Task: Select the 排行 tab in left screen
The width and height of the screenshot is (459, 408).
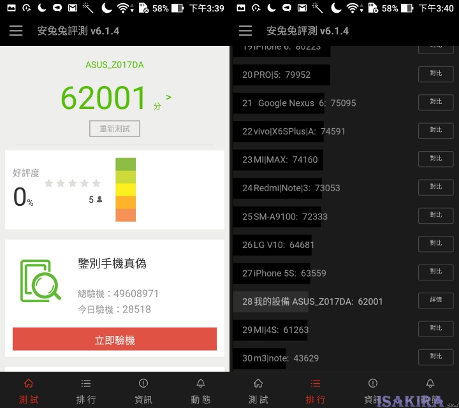Action: pyautogui.click(x=86, y=391)
